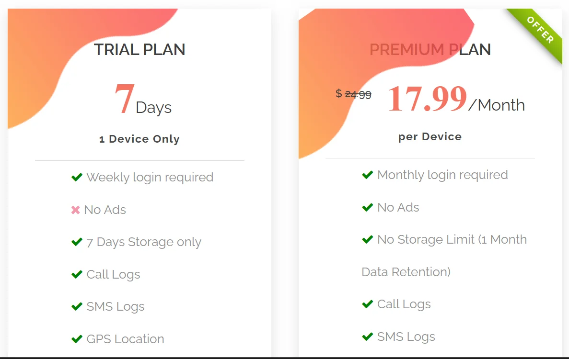Viewport: 569px width, 359px height.
Task: Click the green checkmark beside Weekly login required
Action: (x=77, y=178)
